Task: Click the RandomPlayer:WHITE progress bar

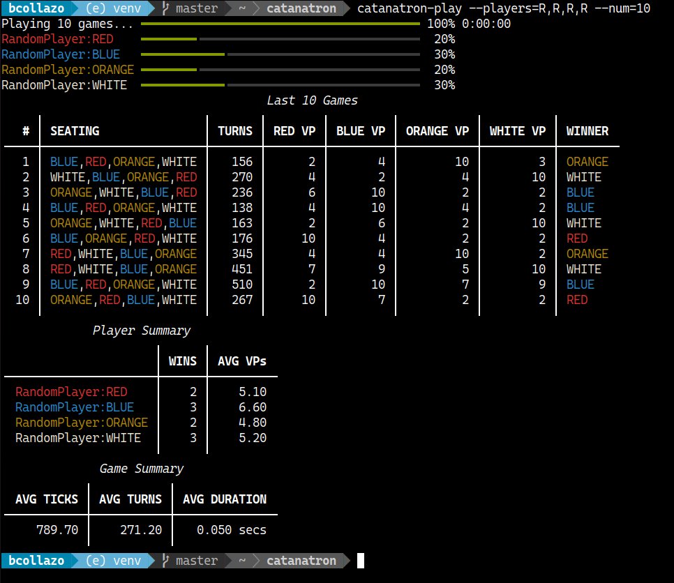Action: point(280,85)
